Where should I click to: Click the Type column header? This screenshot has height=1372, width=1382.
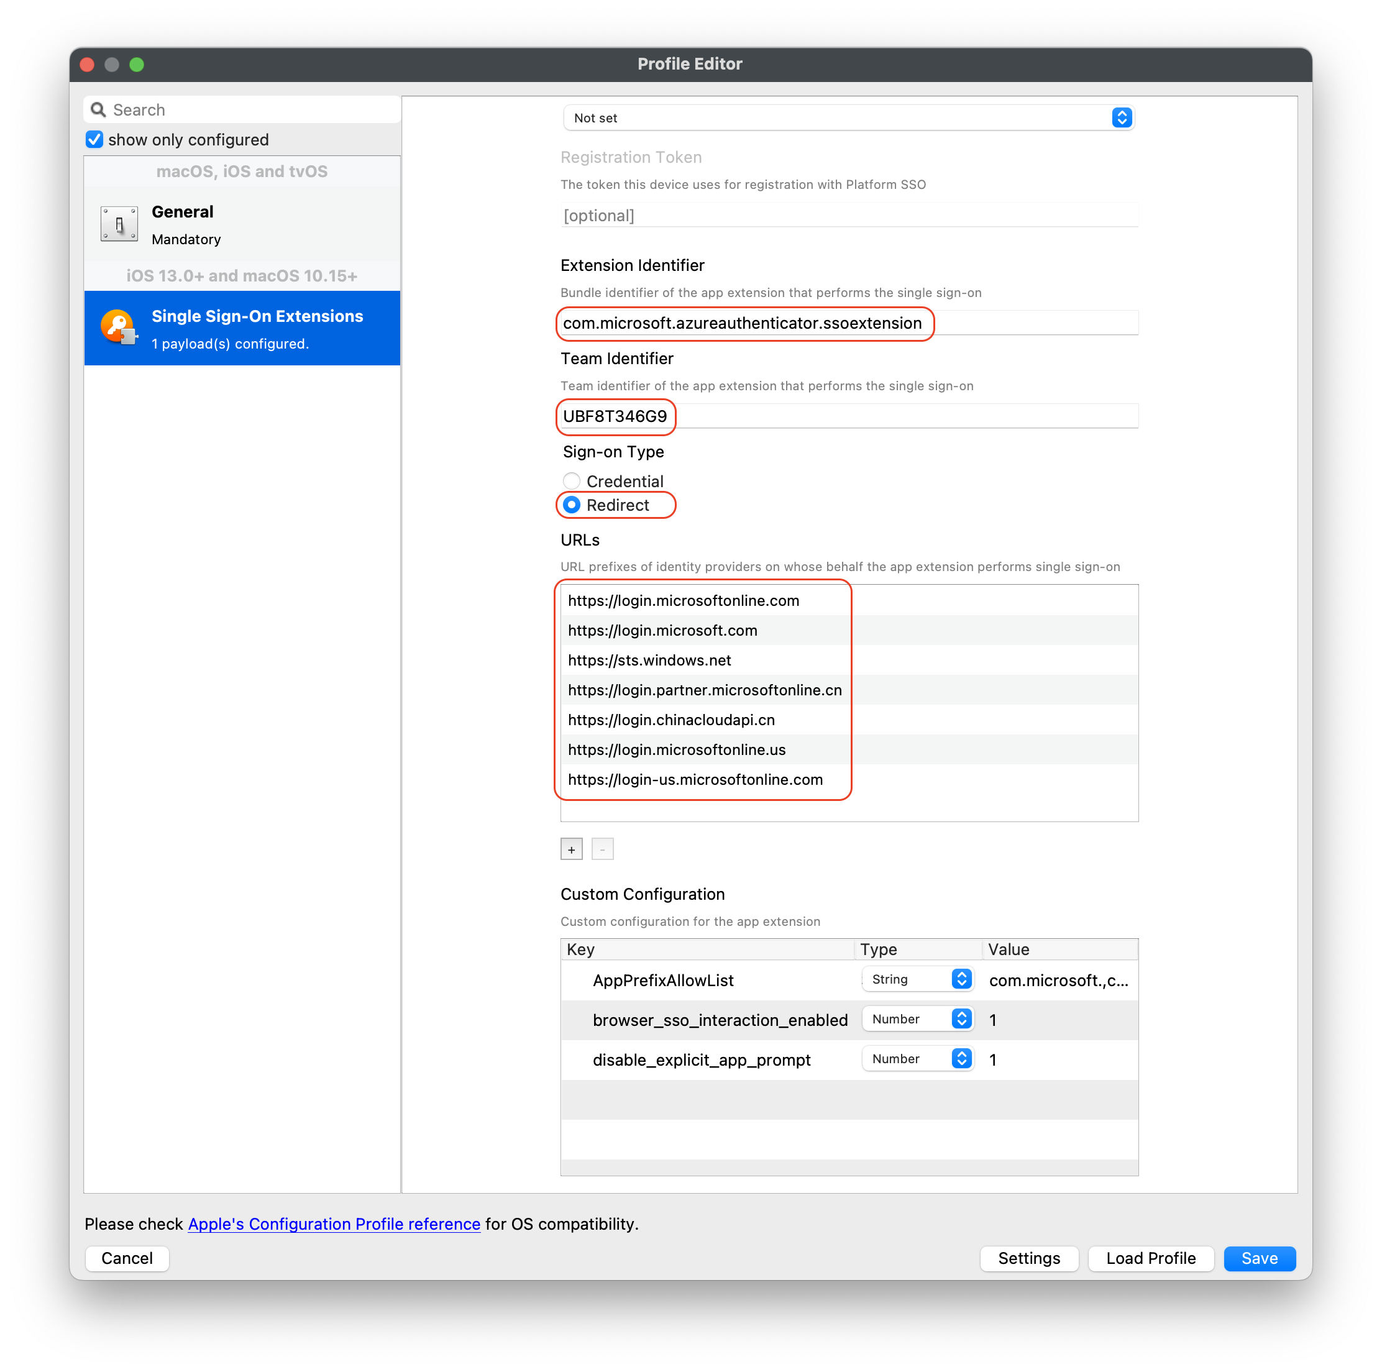[x=918, y=949]
